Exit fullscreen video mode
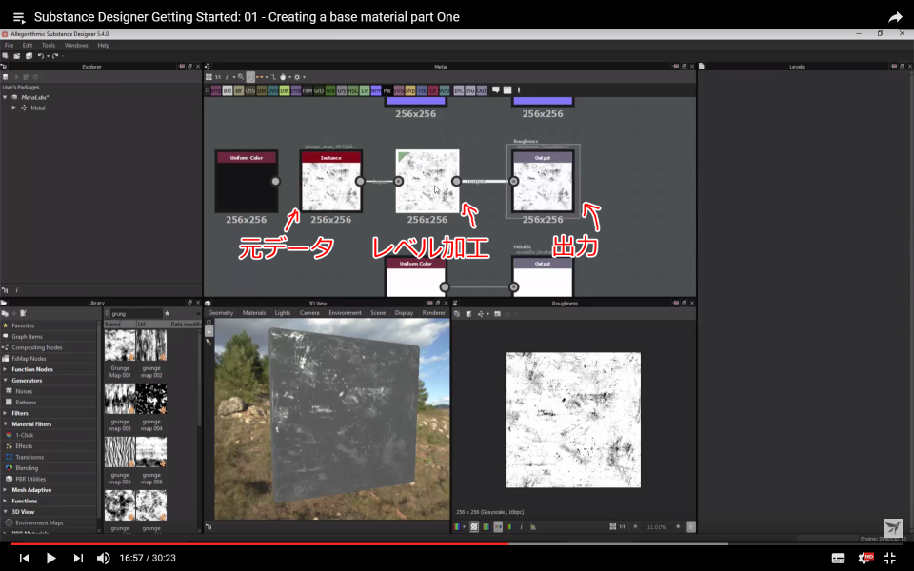 pos(890,558)
